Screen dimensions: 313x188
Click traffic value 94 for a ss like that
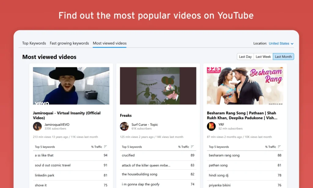pos(105,155)
